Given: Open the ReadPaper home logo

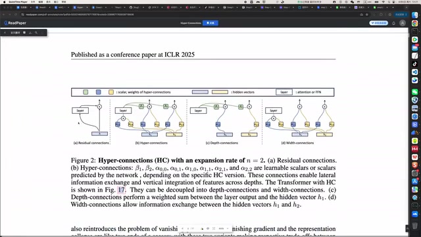Looking at the screenshot, I should pos(15,23).
